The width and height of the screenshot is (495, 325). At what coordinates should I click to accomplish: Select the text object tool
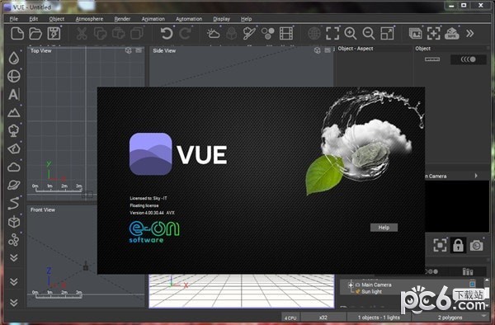point(13,94)
